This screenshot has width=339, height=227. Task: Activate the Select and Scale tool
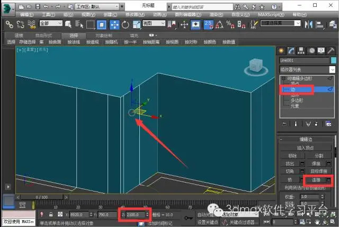pyautogui.click(x=137, y=24)
